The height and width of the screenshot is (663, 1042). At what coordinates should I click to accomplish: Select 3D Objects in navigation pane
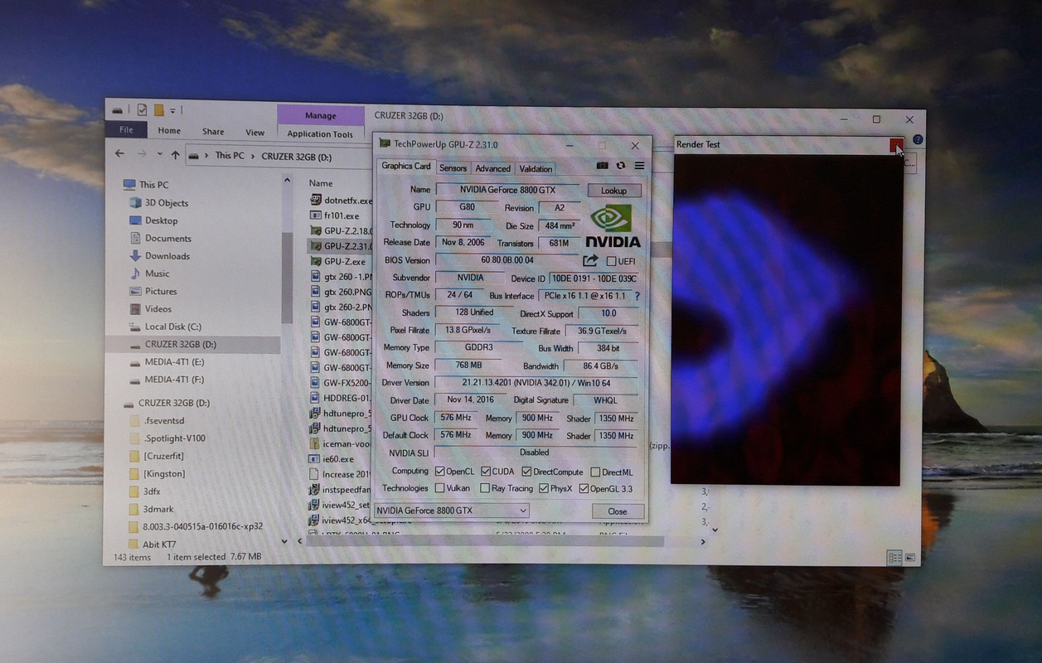click(x=158, y=203)
